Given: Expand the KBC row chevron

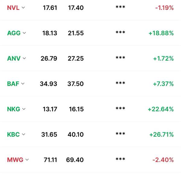Looking at the screenshot, I should [x=24, y=134].
